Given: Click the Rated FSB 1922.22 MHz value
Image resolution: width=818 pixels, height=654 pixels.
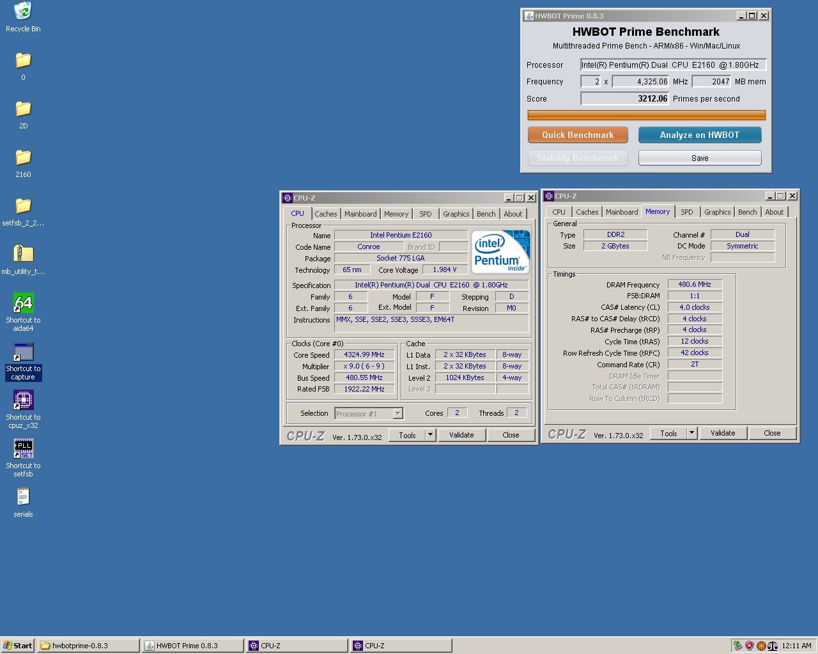Looking at the screenshot, I should pos(364,389).
